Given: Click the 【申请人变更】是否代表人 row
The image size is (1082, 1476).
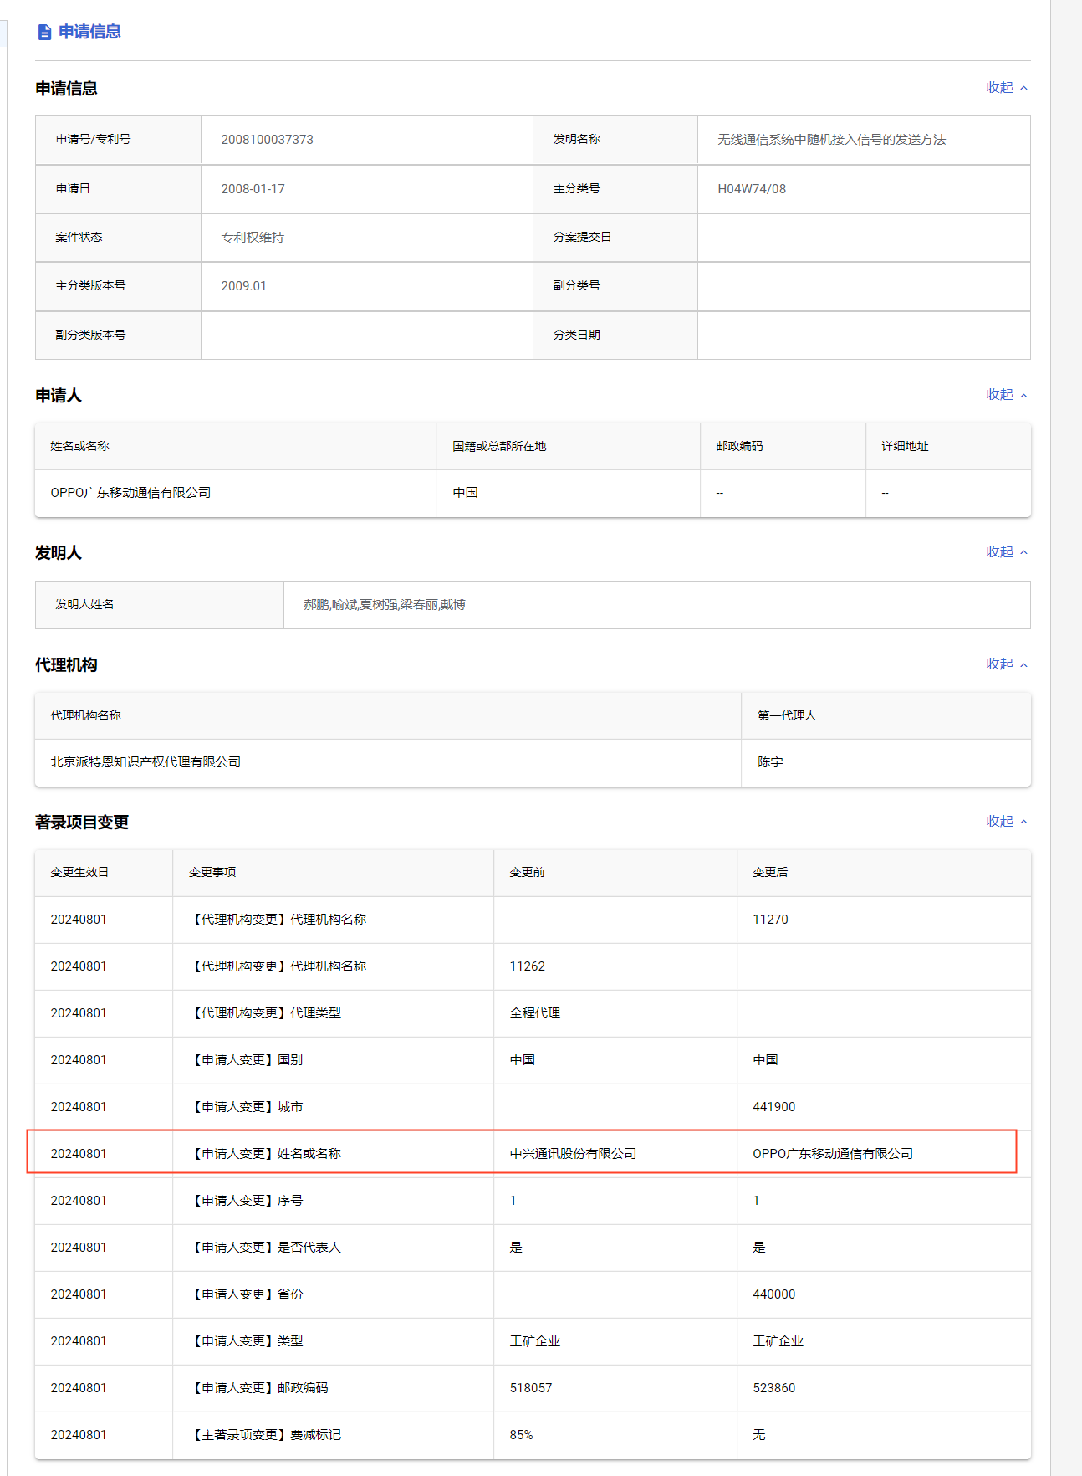Looking at the screenshot, I should (533, 1248).
